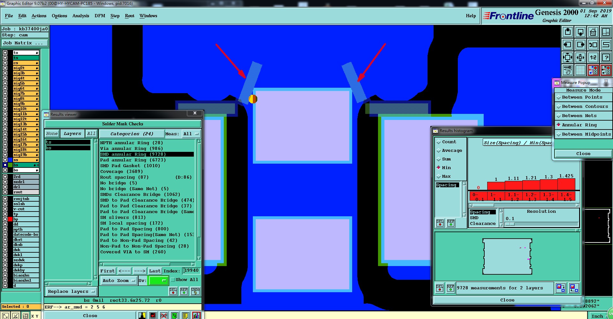Click the colored net traffic light icon
Screen dimensions: 613x319
pyautogui.click(x=593, y=70)
